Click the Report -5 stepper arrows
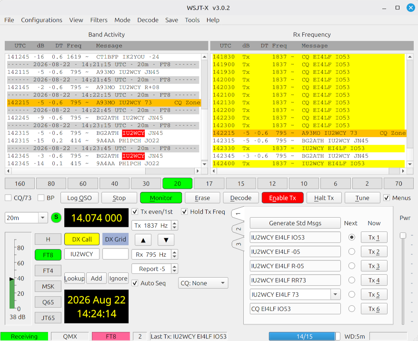This screenshot has height=341, width=418. coord(174,269)
